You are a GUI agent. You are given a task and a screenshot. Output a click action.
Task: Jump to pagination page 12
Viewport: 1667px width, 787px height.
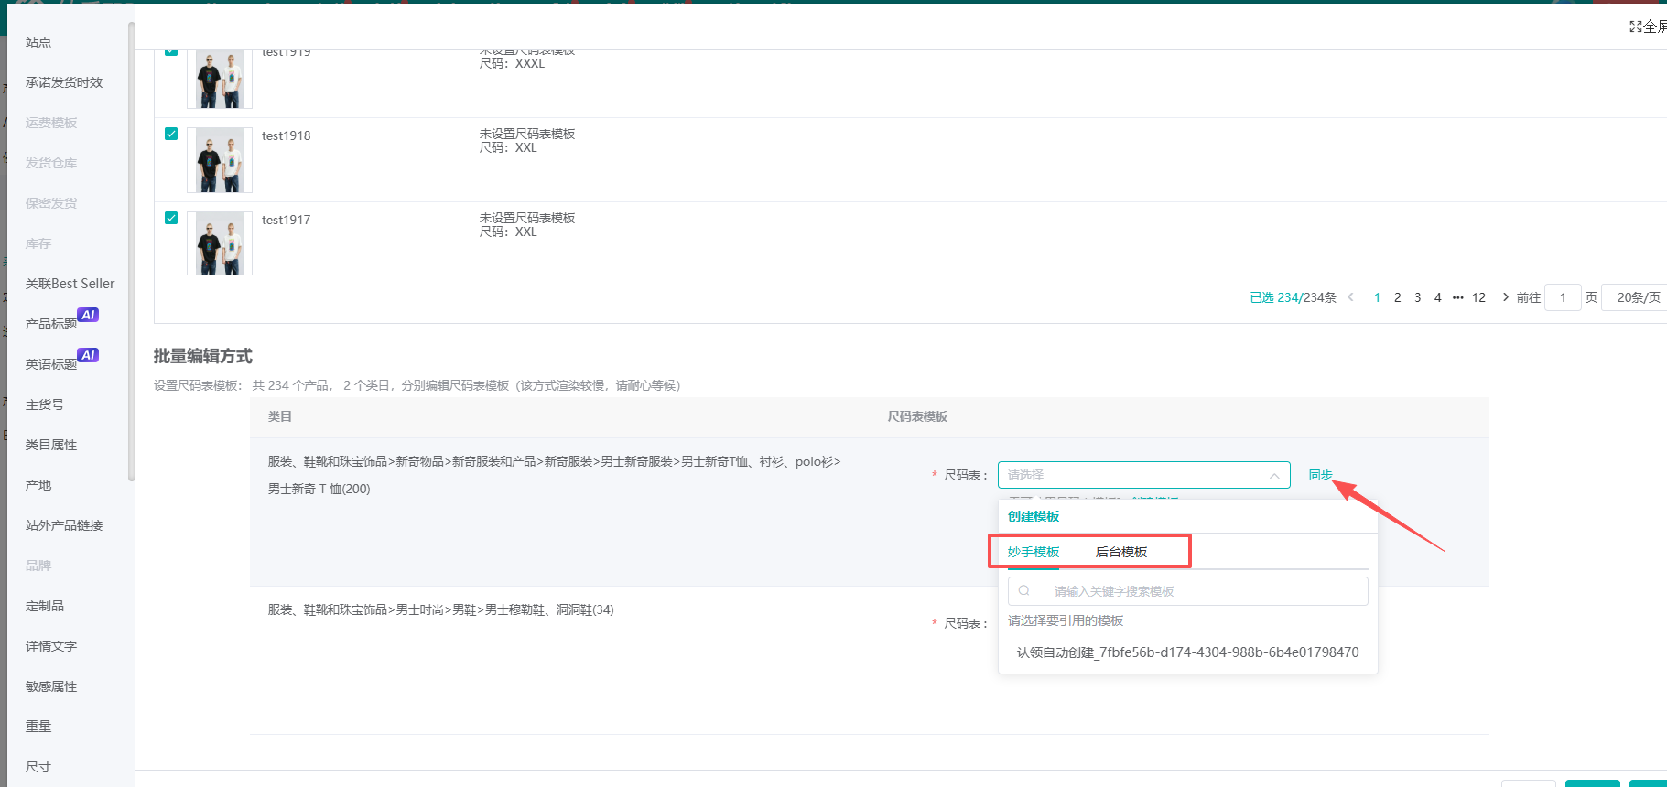(x=1478, y=297)
